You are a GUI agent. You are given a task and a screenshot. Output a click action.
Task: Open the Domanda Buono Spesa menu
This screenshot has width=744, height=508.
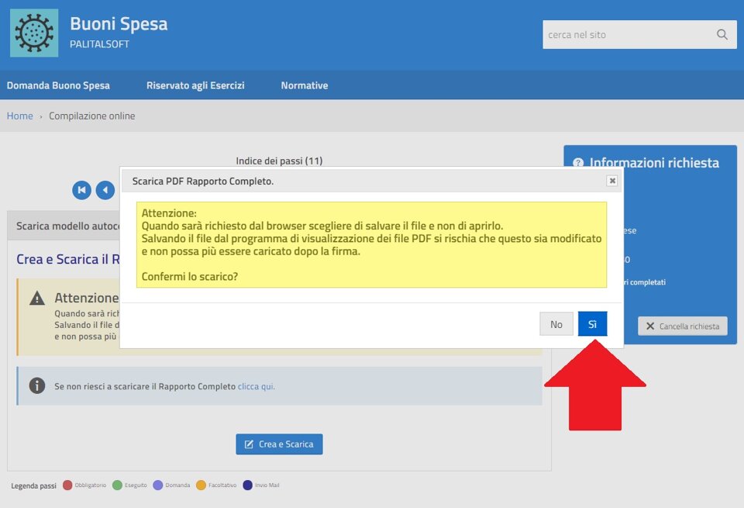click(58, 85)
